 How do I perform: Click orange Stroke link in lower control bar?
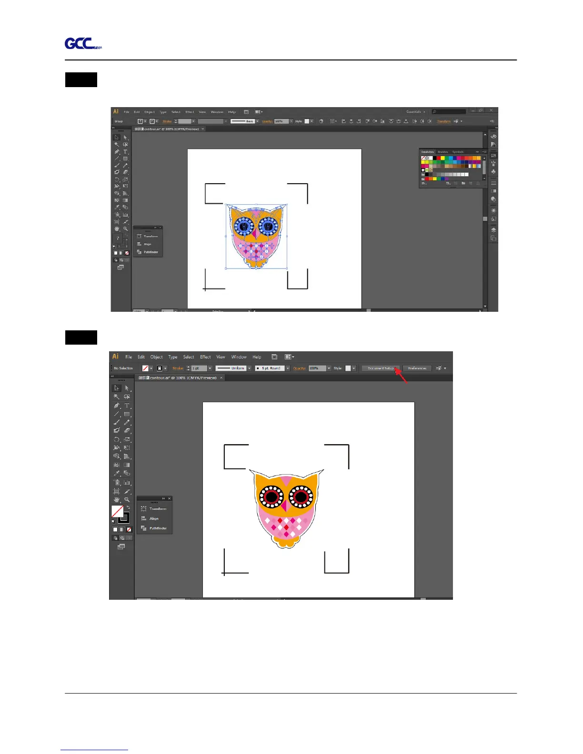[178, 368]
